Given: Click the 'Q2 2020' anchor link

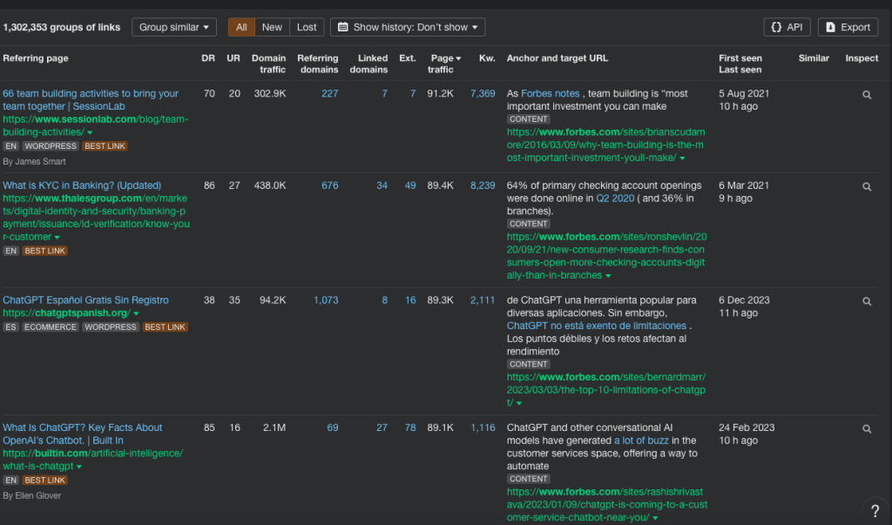Looking at the screenshot, I should (x=615, y=199).
